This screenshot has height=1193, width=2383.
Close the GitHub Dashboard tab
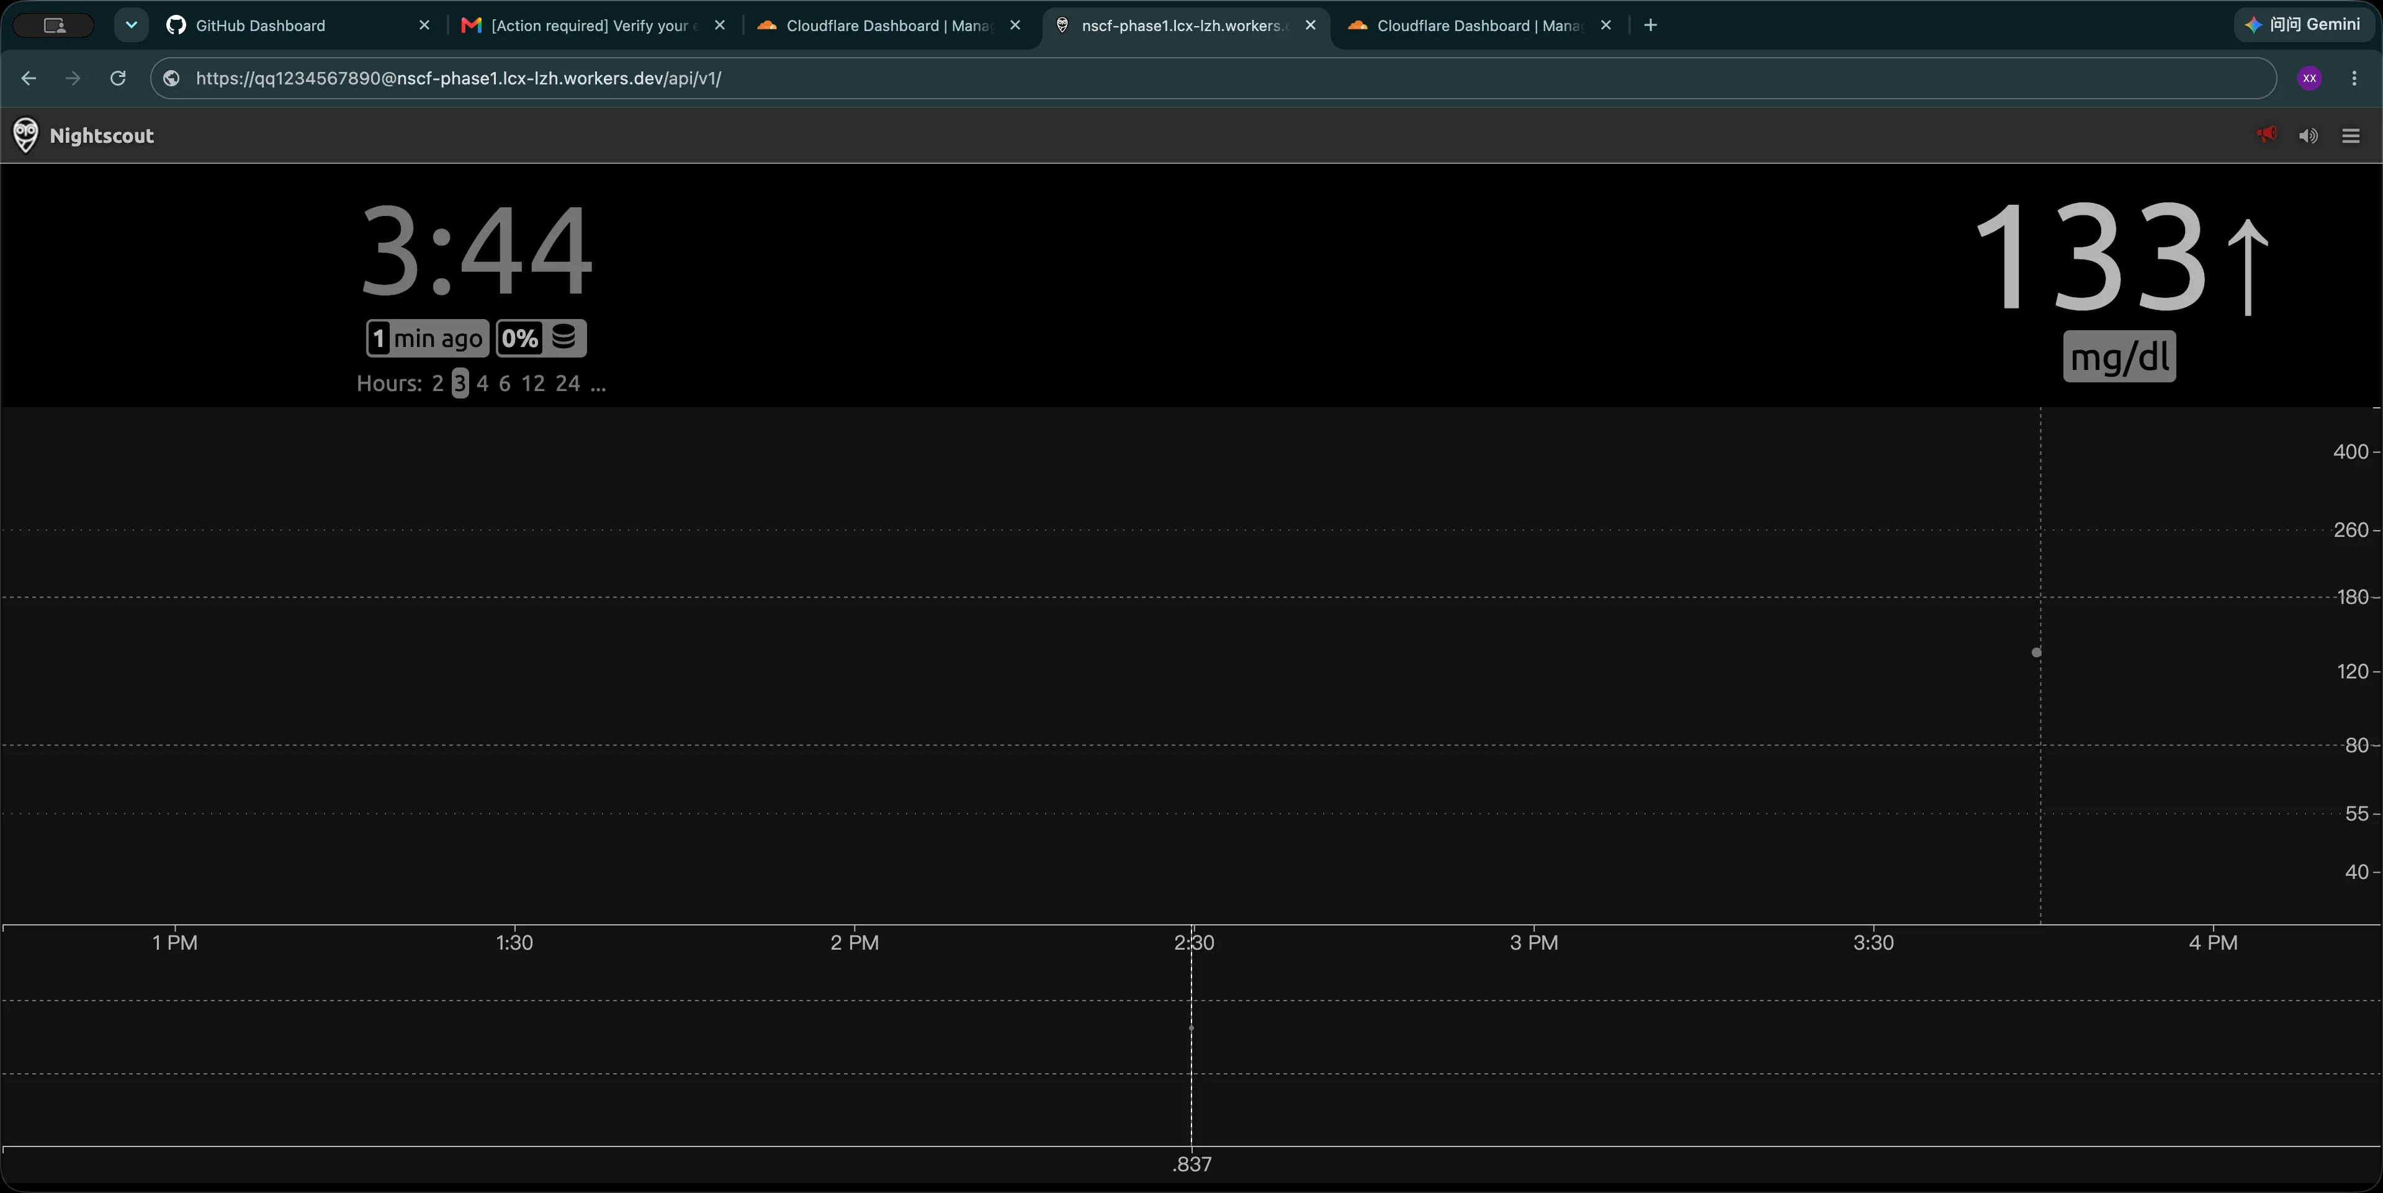[424, 26]
